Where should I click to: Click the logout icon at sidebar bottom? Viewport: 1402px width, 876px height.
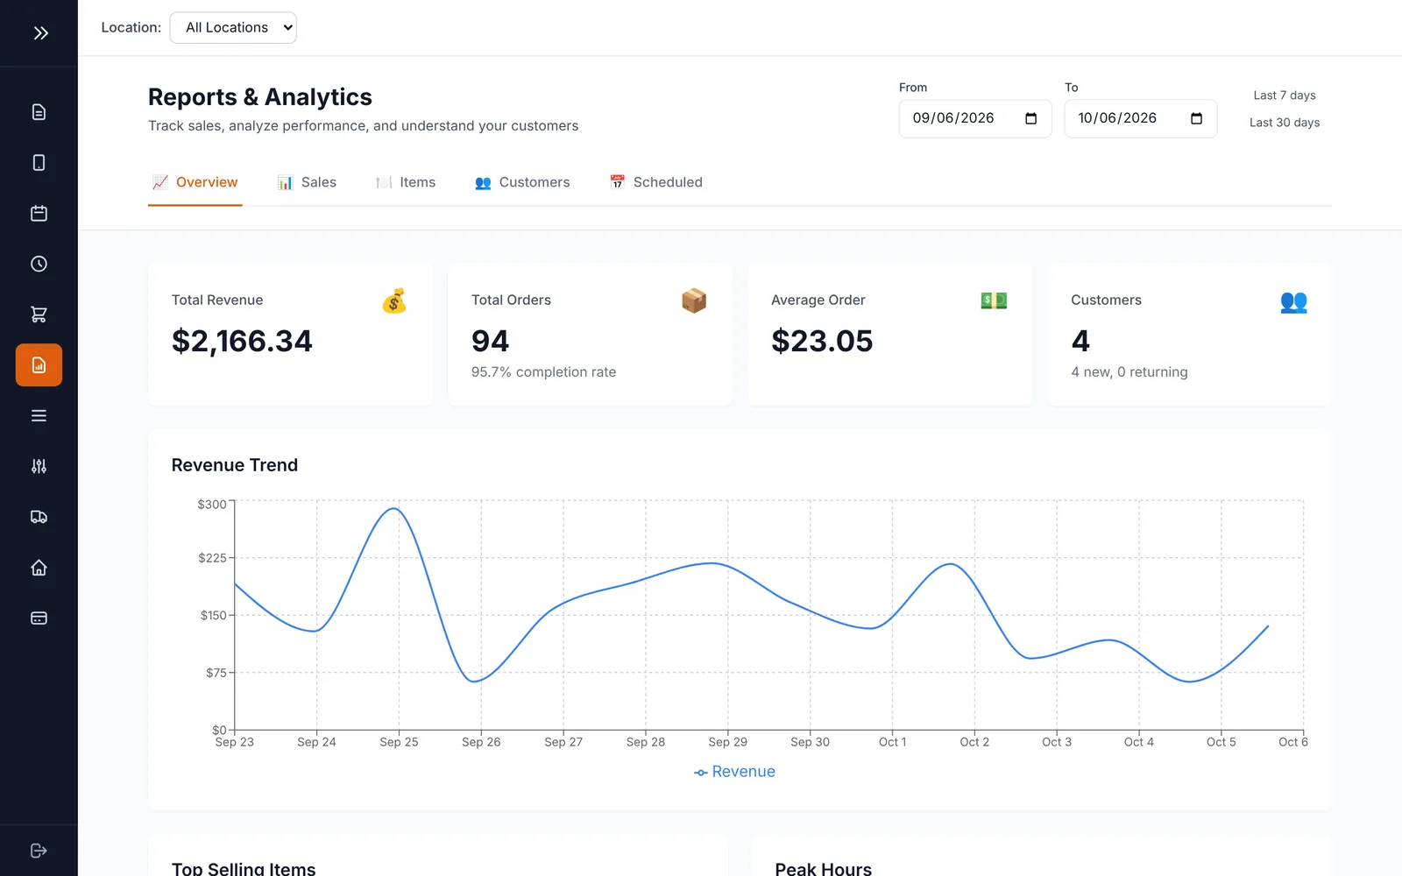[x=39, y=851]
